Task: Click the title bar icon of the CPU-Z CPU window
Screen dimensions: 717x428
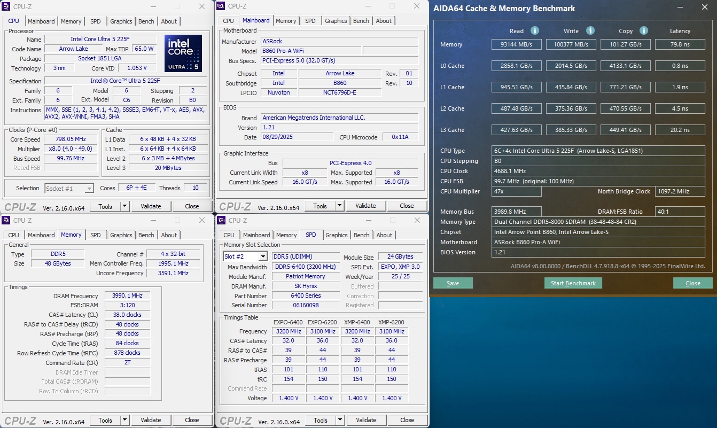Action: coord(6,6)
